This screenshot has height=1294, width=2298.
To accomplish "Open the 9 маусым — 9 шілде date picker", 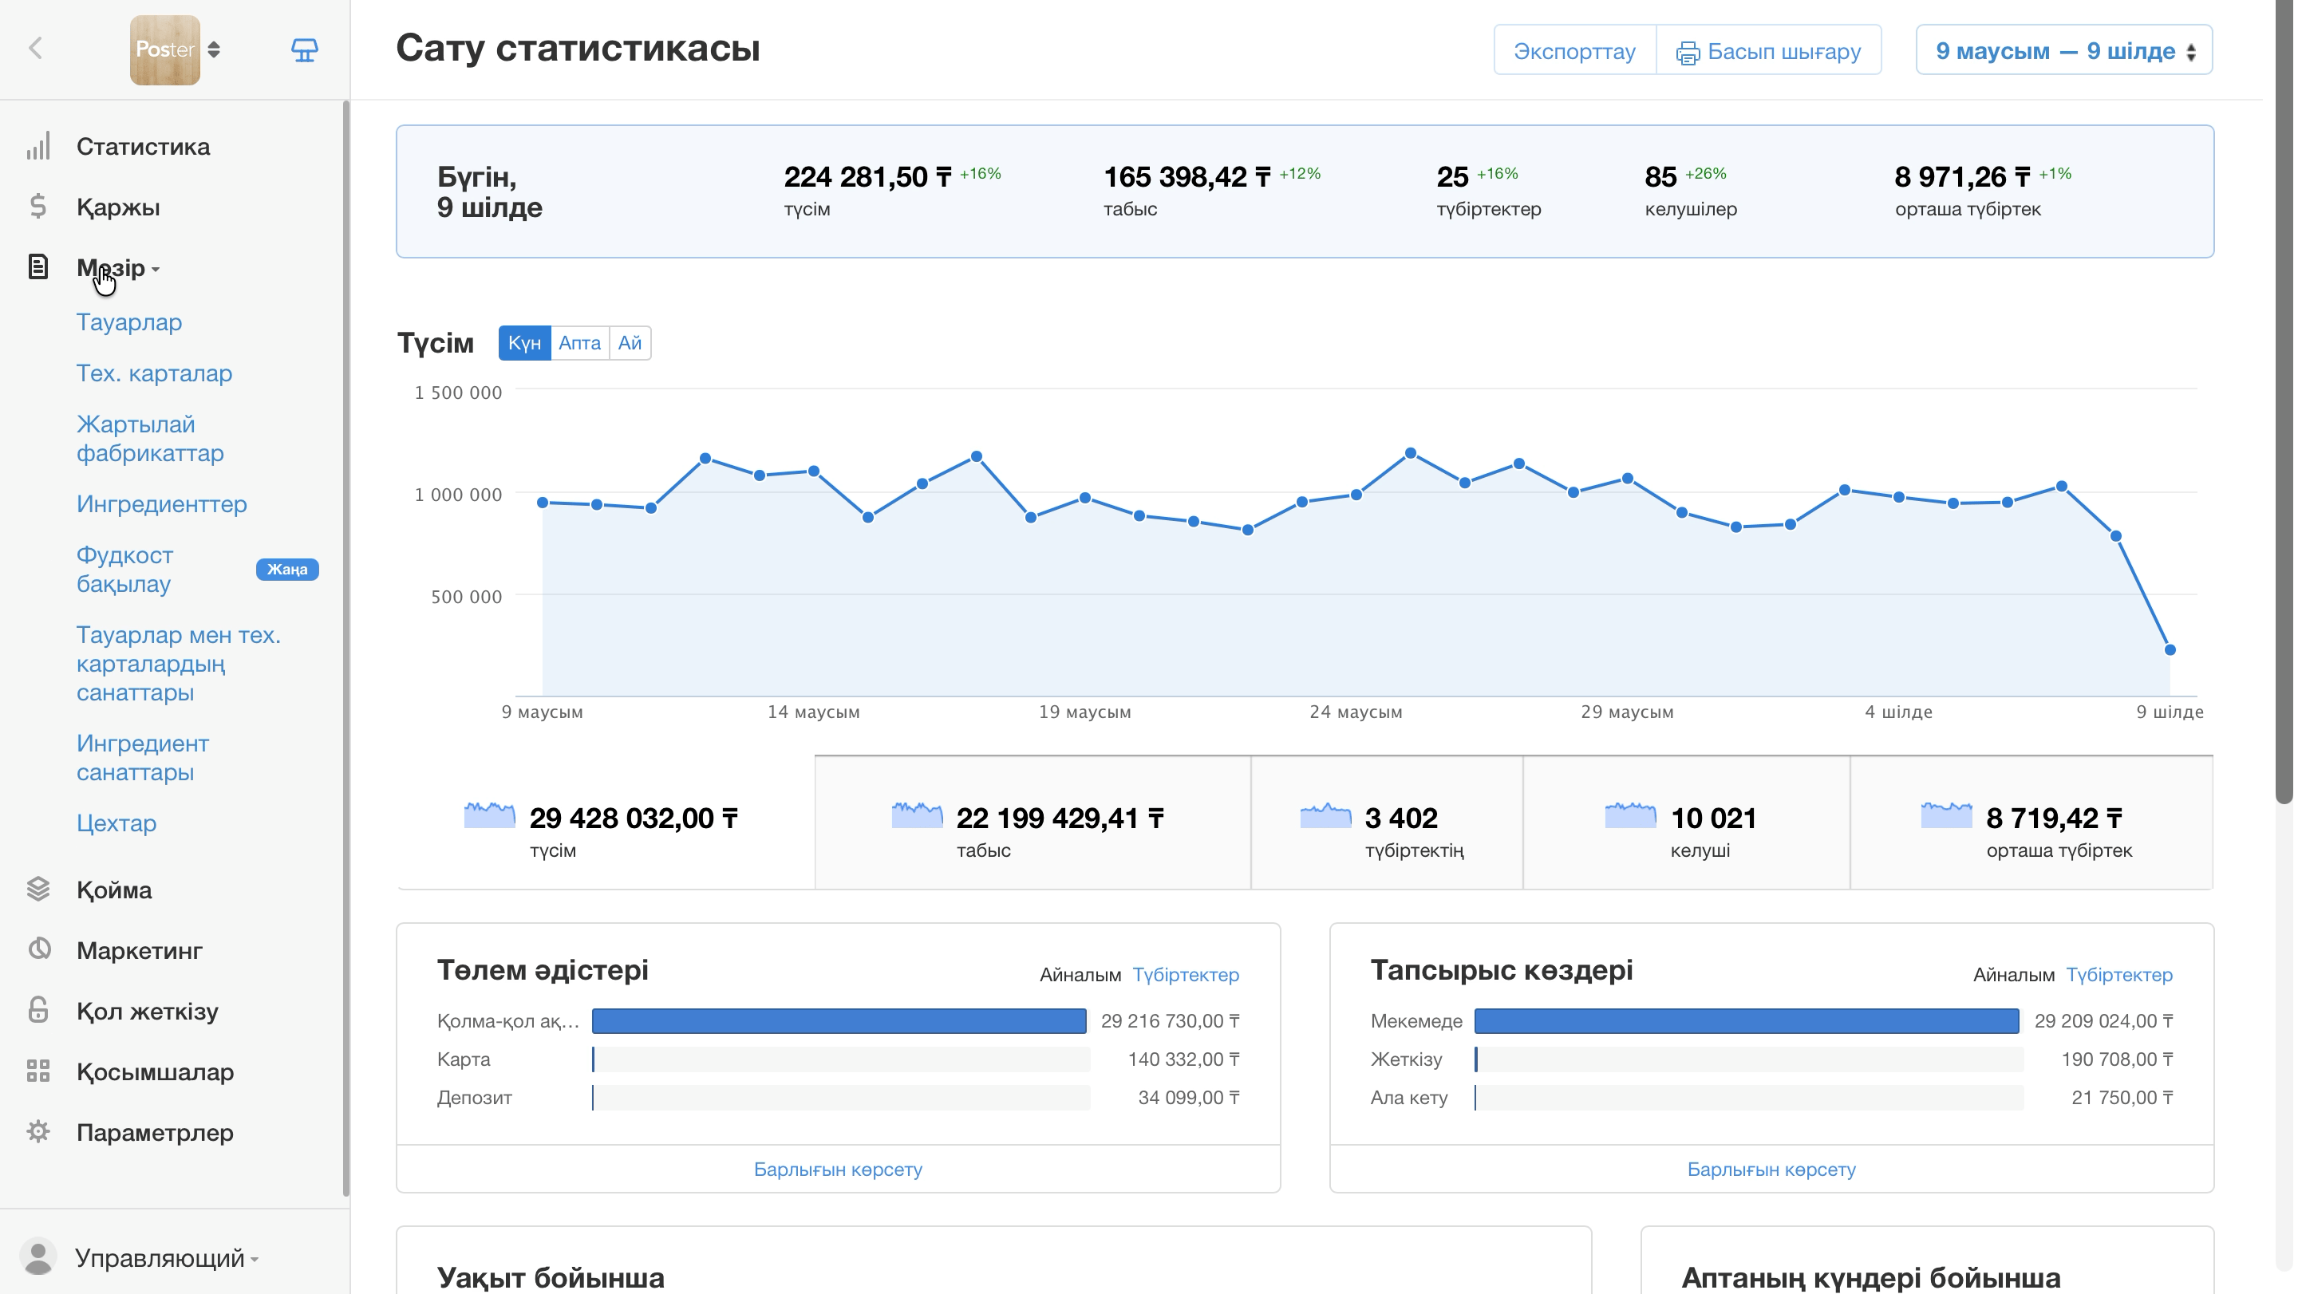I will (2063, 51).
